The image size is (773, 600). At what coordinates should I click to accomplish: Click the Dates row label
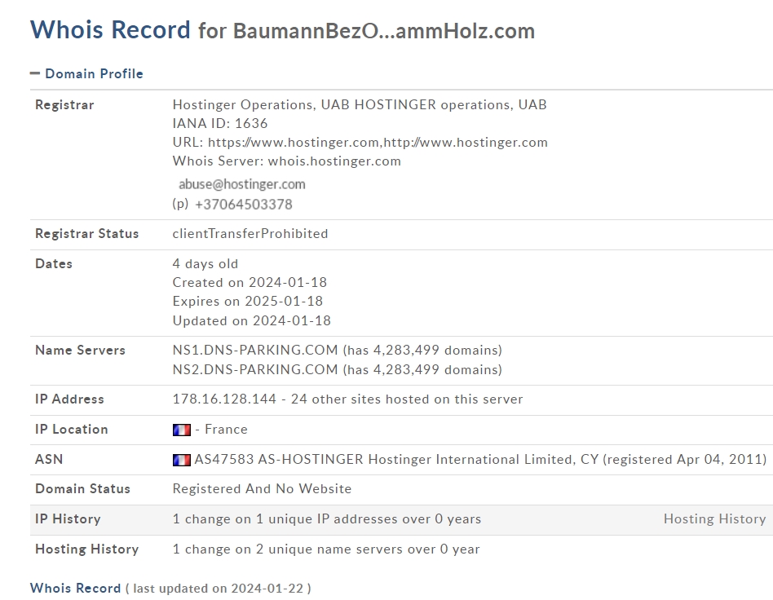[53, 264]
